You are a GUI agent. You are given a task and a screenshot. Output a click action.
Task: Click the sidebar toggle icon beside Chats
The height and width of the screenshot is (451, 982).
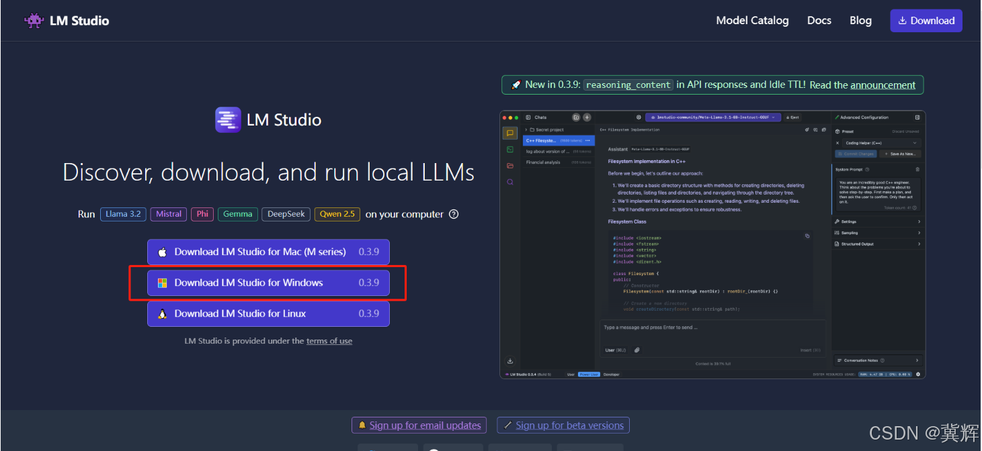click(x=528, y=117)
